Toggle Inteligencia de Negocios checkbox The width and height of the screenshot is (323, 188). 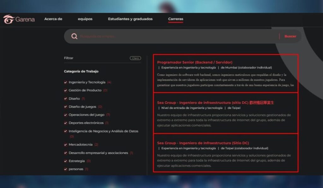(66, 131)
